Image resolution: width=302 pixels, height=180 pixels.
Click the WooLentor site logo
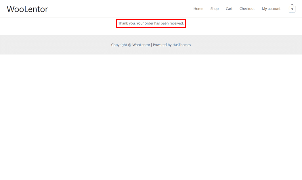(x=27, y=9)
